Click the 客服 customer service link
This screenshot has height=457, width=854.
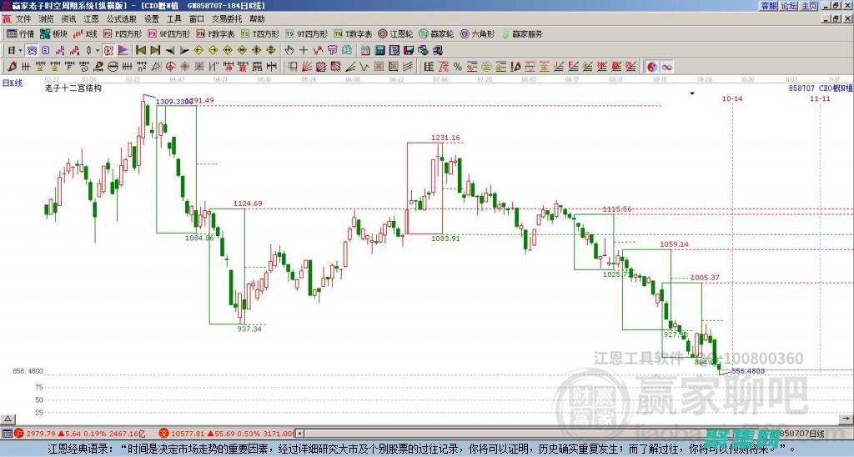(768, 5)
